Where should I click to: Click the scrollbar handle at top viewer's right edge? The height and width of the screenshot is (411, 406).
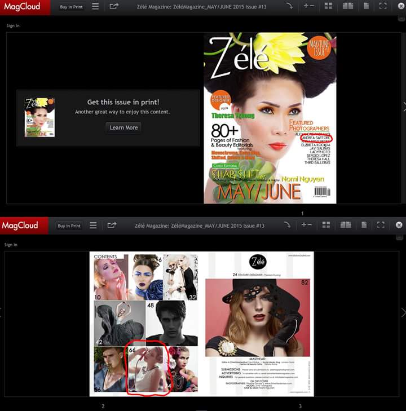click(x=401, y=19)
